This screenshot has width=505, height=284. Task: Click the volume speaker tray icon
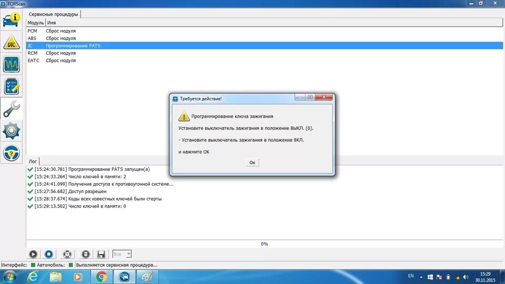466,277
